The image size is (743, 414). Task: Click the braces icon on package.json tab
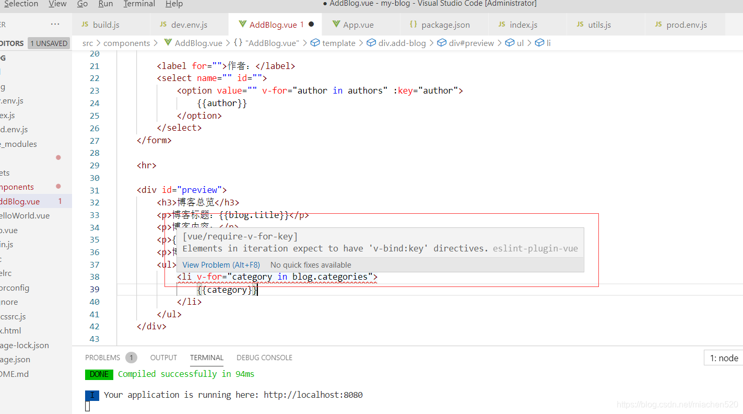coord(414,24)
